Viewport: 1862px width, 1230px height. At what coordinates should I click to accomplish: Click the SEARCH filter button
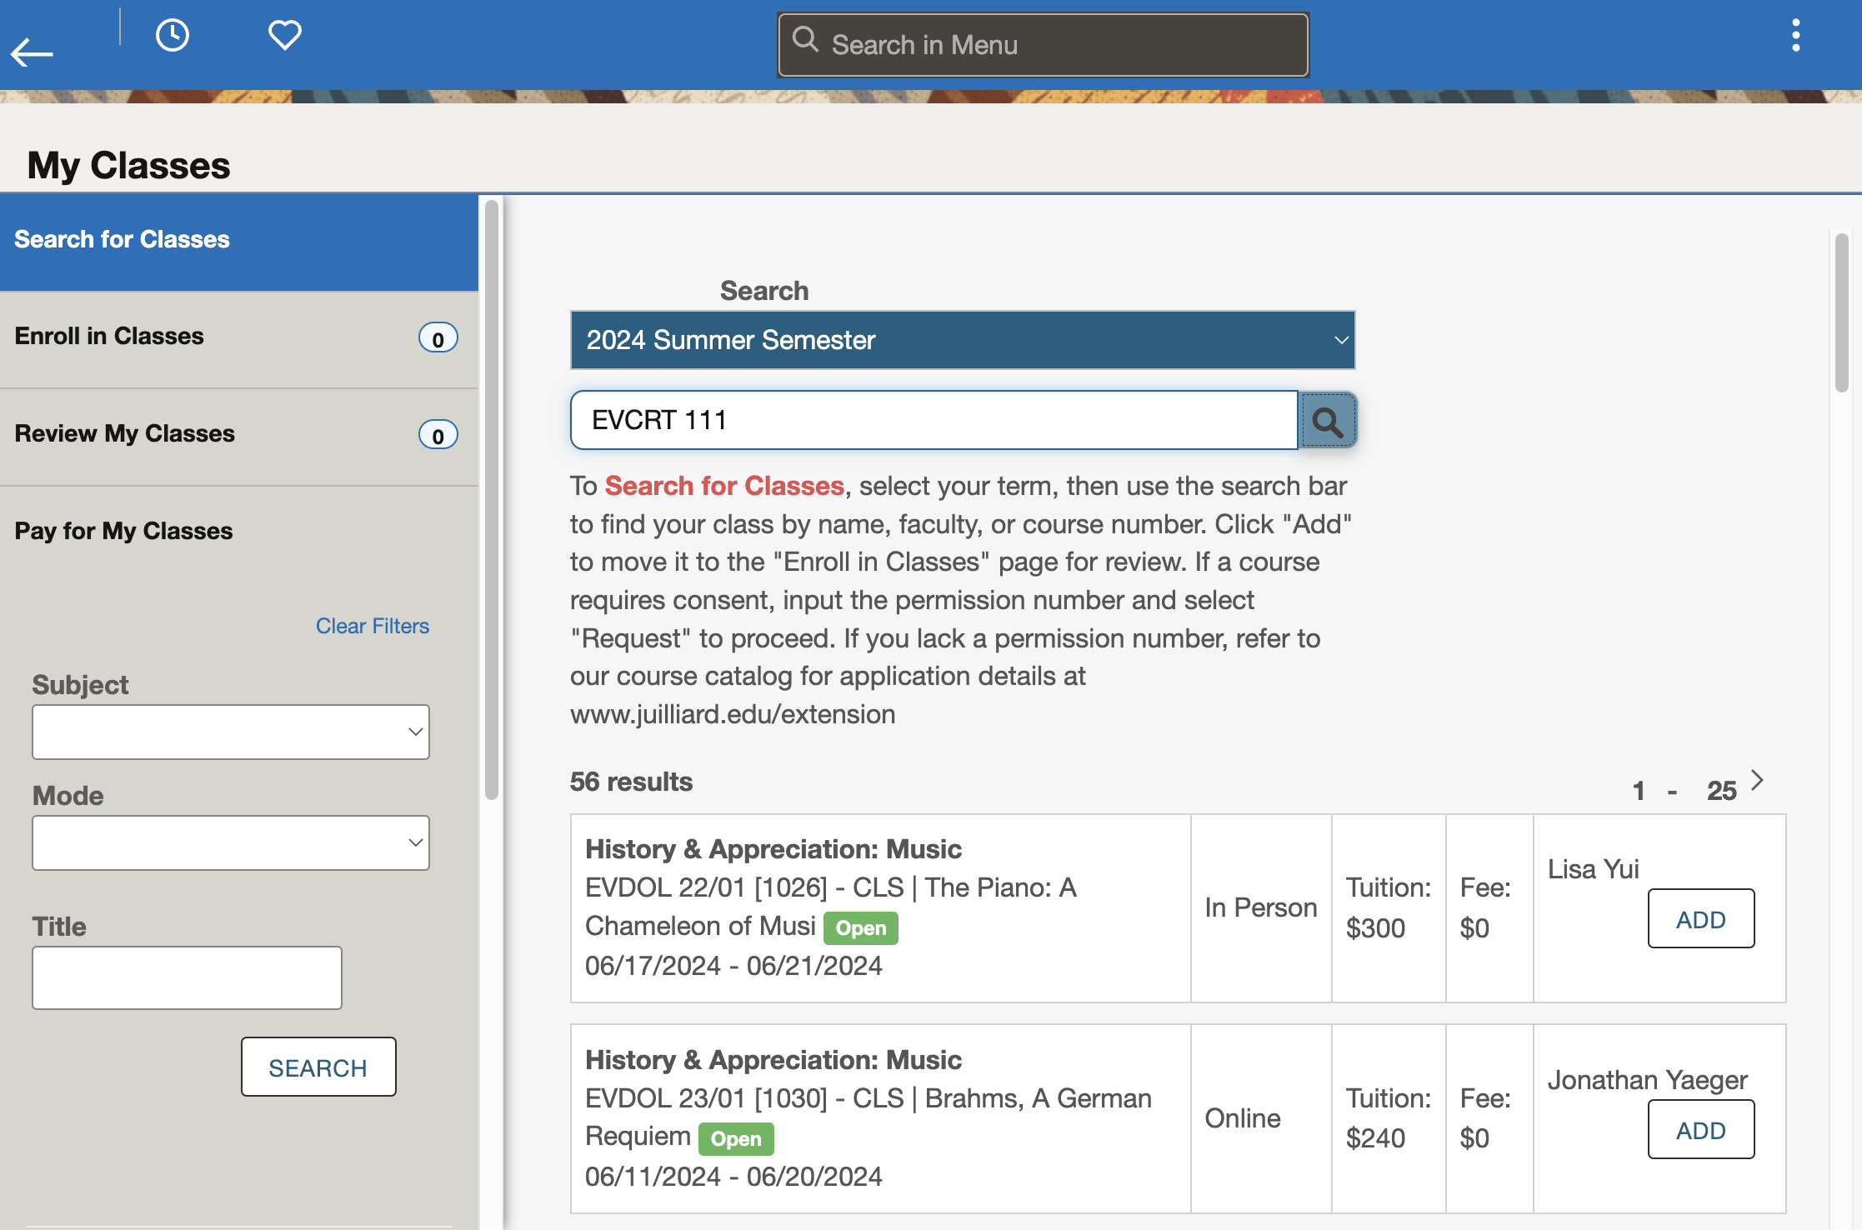pos(318,1067)
